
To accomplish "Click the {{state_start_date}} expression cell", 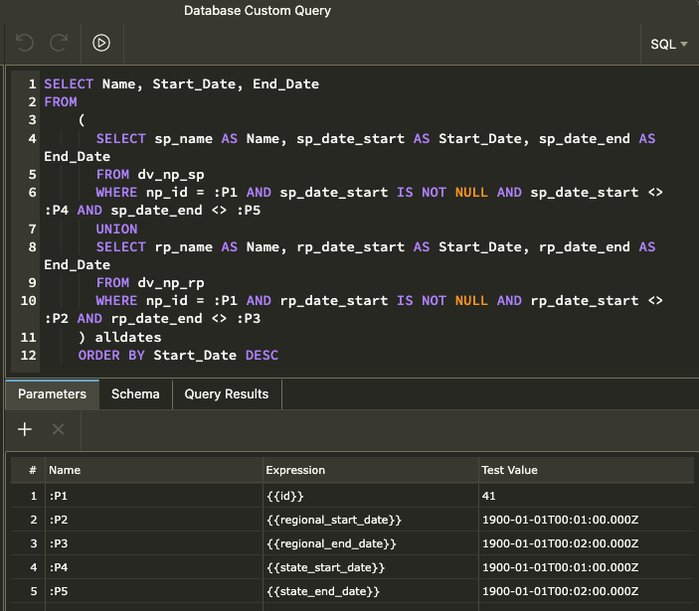I will point(371,567).
